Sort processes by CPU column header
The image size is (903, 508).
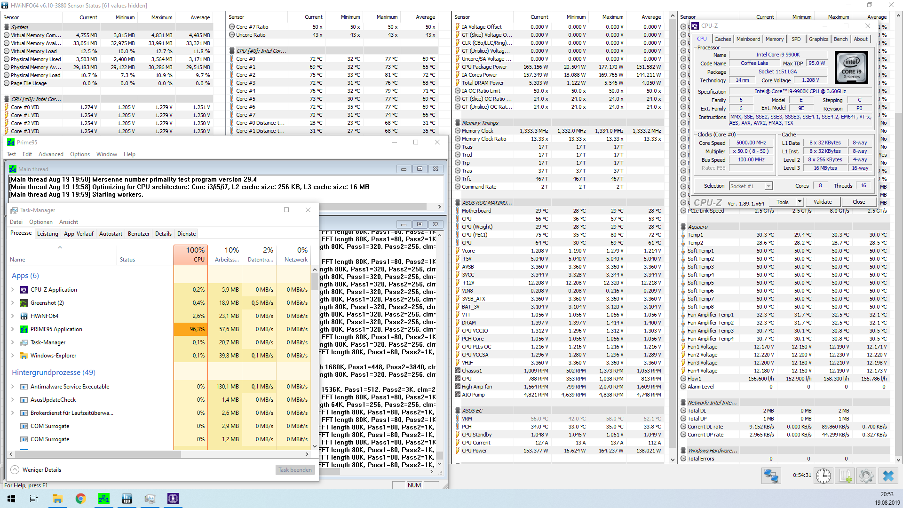click(191, 254)
